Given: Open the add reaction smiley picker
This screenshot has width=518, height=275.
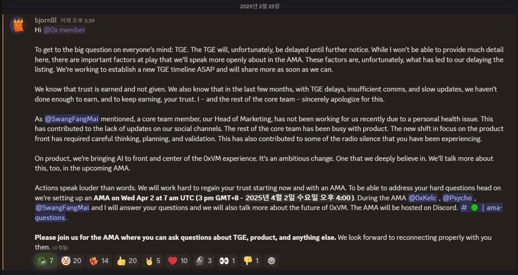Looking at the screenshot, I should pyautogui.click(x=272, y=261).
